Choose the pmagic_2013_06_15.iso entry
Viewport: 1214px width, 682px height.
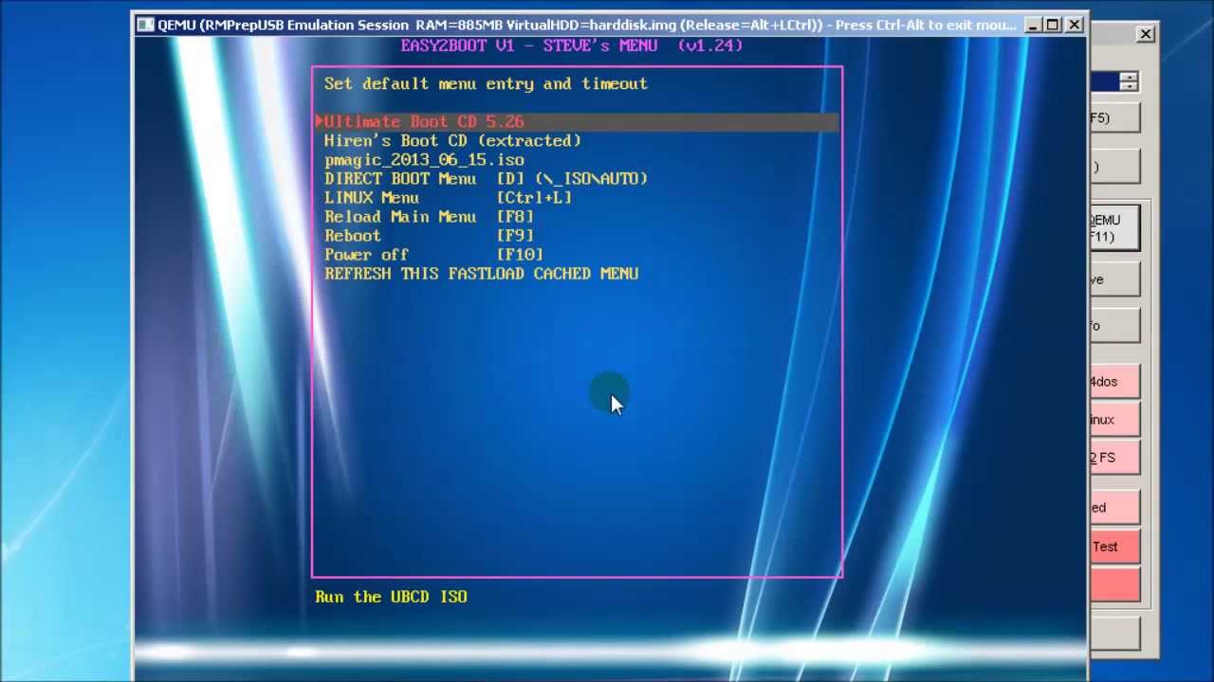[424, 159]
